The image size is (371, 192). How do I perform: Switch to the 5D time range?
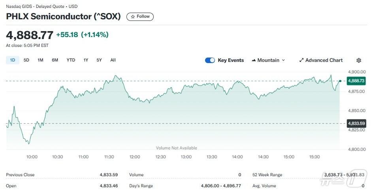pos(26,60)
